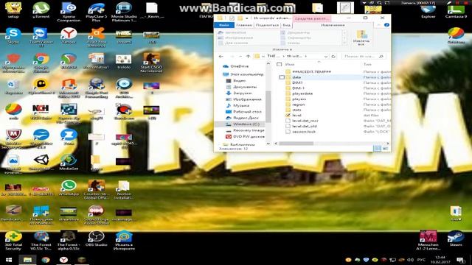Click the Explorer search box

tap(364, 56)
